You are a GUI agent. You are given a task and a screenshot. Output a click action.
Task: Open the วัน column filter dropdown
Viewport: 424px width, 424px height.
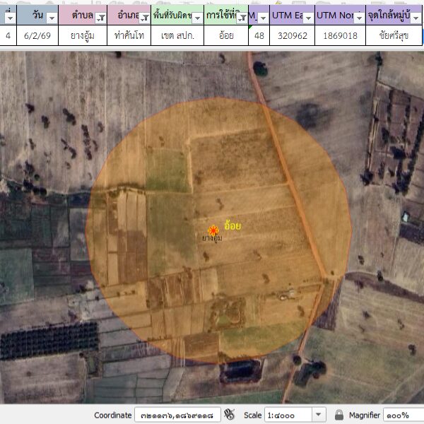click(x=51, y=17)
